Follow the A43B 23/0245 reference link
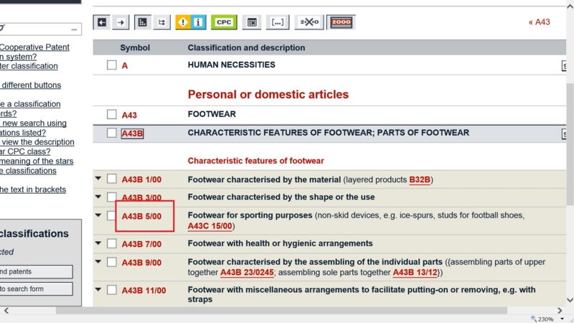The height and width of the screenshot is (323, 574). [247, 273]
